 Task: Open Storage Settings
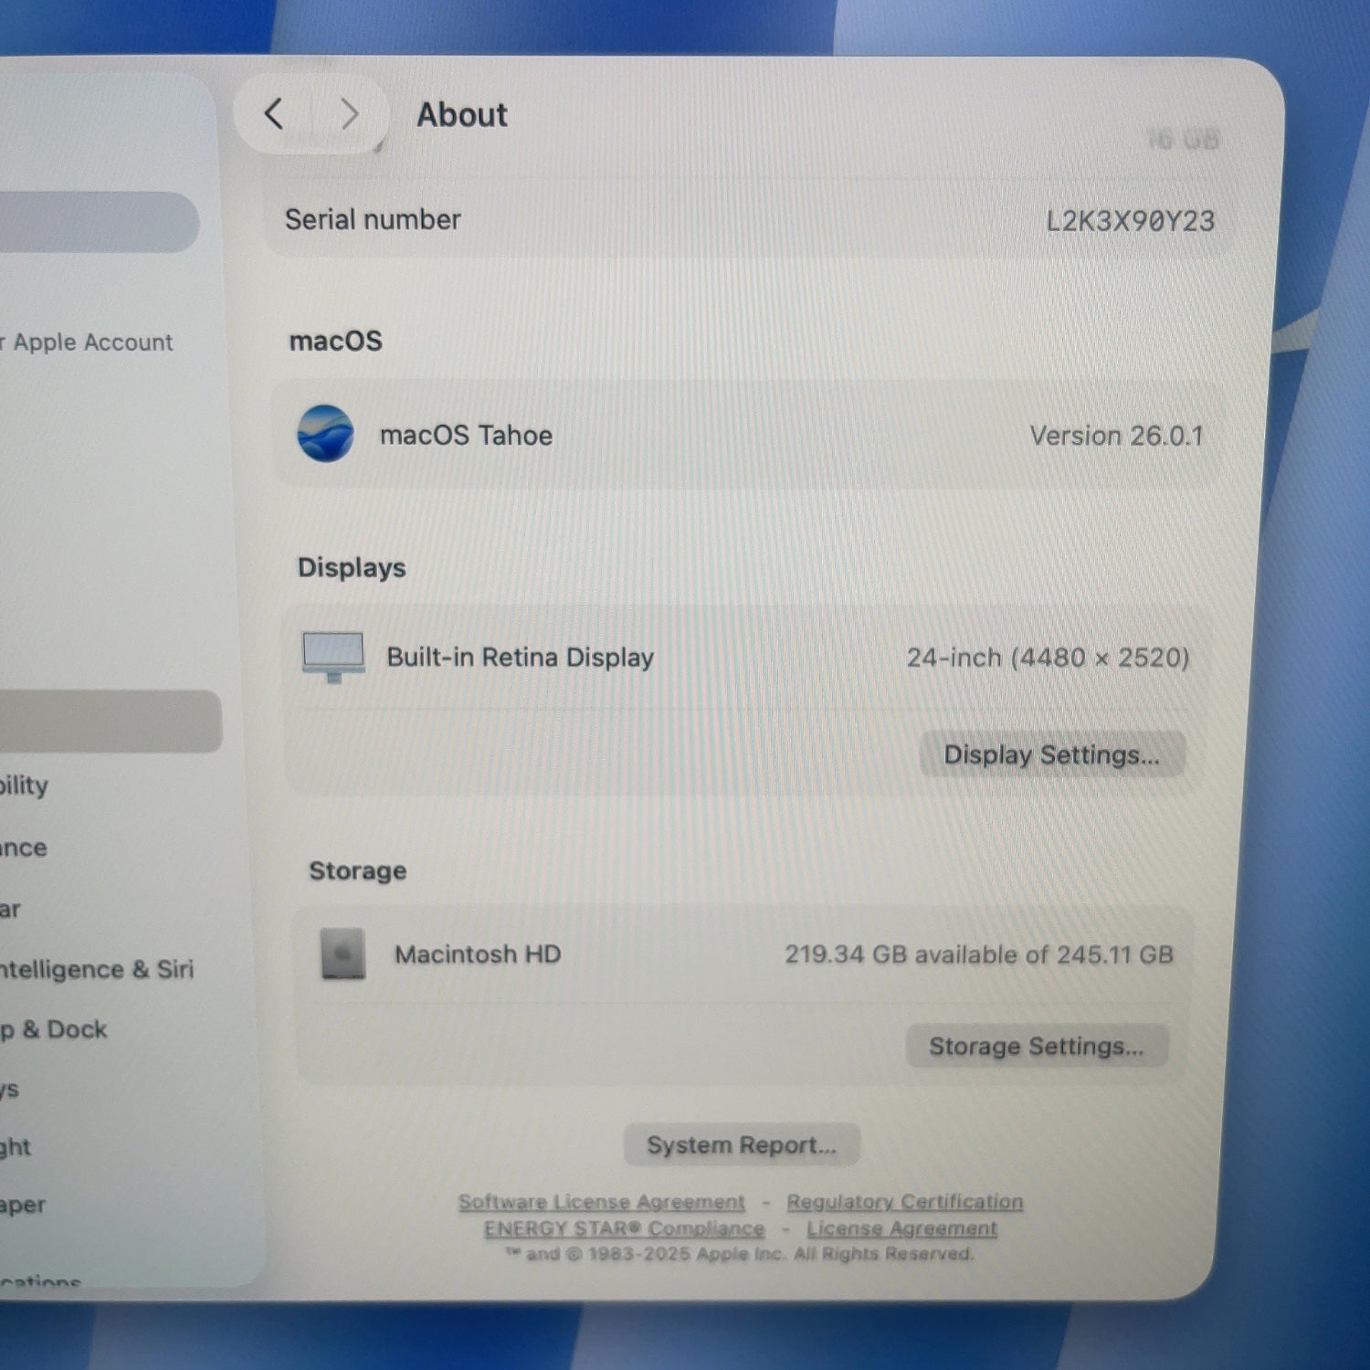[1036, 1047]
